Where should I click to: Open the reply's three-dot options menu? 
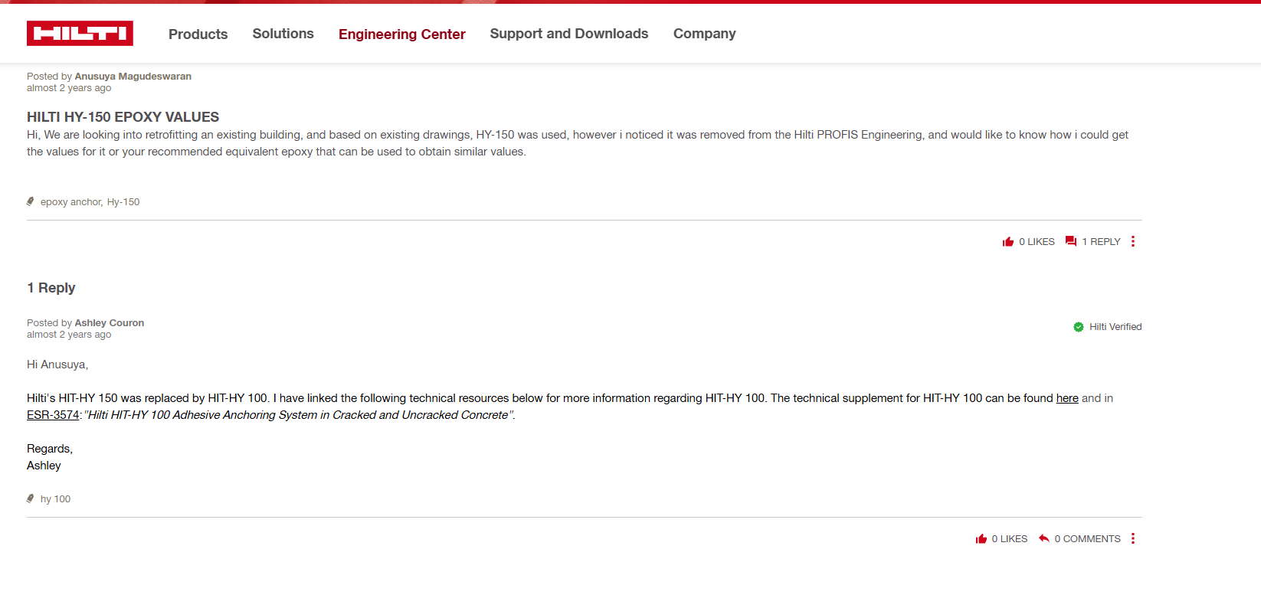(1132, 539)
